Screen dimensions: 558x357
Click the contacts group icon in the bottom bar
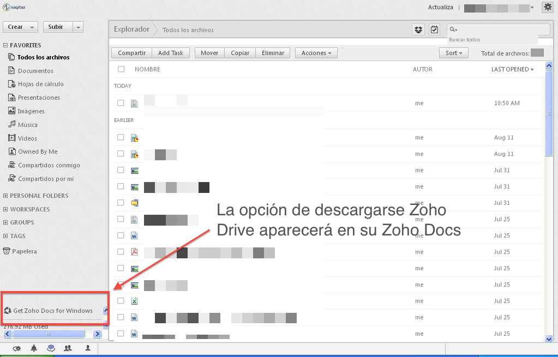(x=68, y=348)
